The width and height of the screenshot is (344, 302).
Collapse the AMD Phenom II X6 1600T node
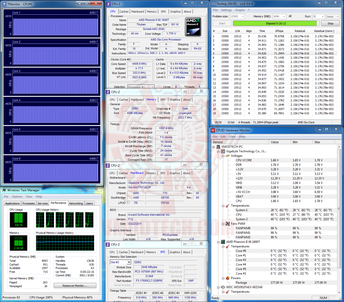(x=218, y=242)
